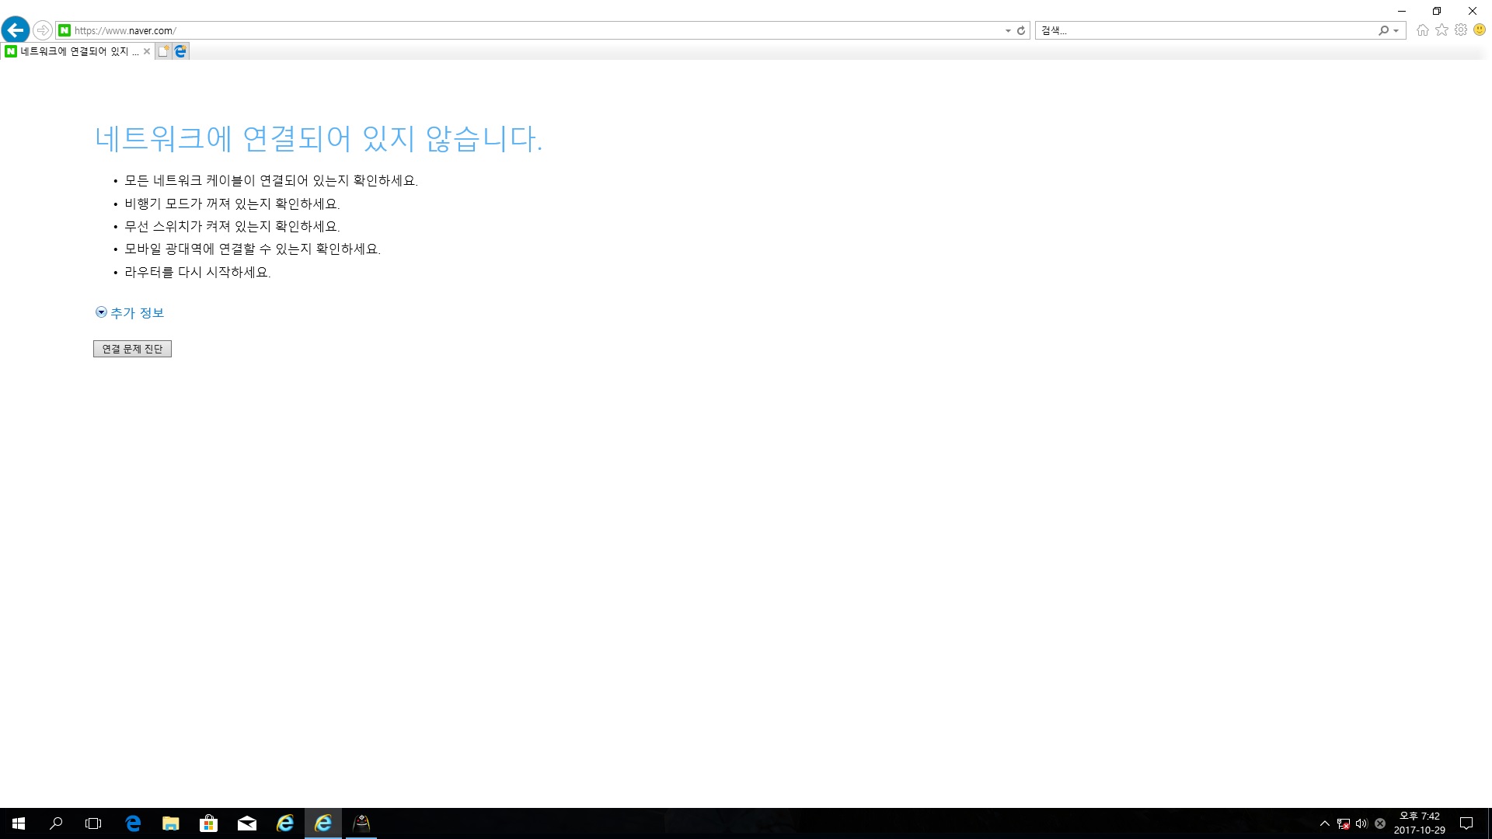Open a new tab with the blank page button
The image size is (1492, 839).
[x=163, y=51]
